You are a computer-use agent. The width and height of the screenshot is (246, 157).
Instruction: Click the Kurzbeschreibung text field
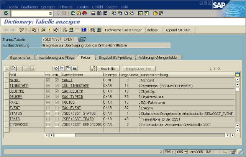tap(106, 45)
